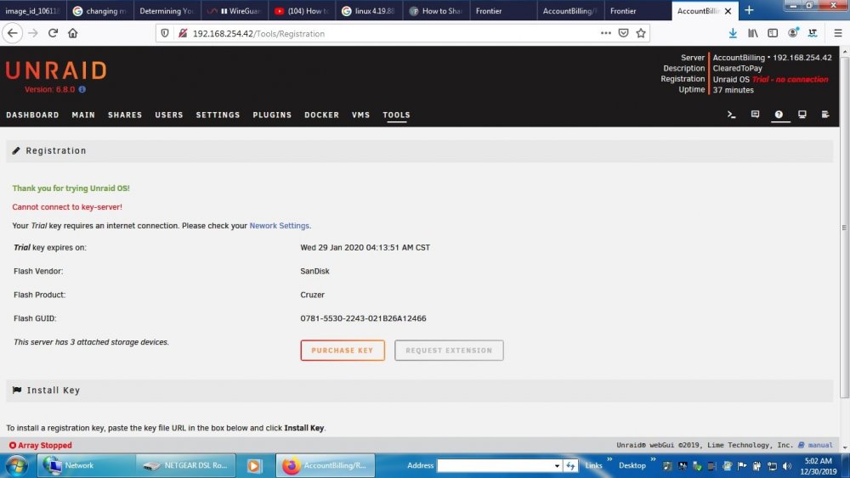This screenshot has height=478, width=850.
Task: Click the REQUEST EXTENSION button
Action: tap(449, 351)
